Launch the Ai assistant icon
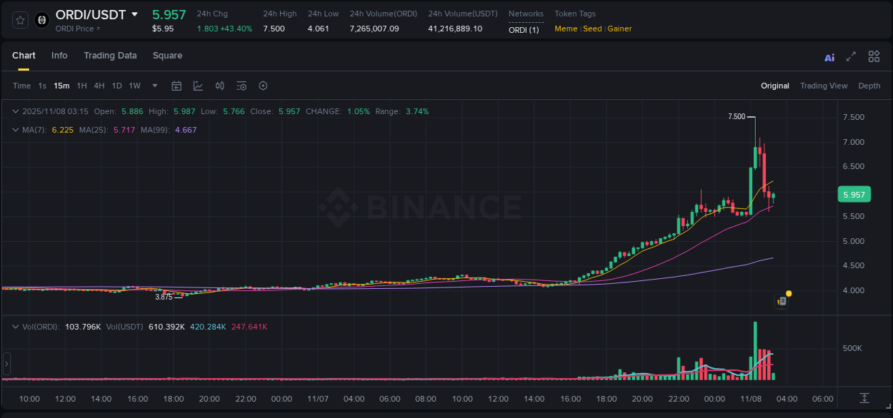 point(829,56)
